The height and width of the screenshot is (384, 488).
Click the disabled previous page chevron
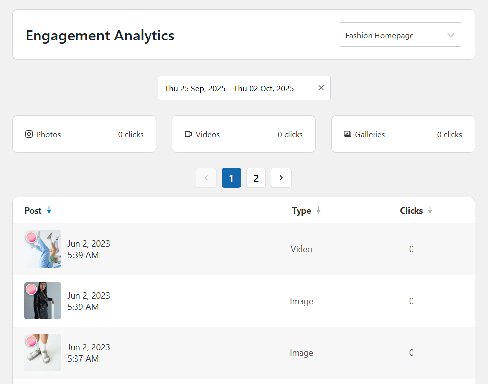point(206,178)
